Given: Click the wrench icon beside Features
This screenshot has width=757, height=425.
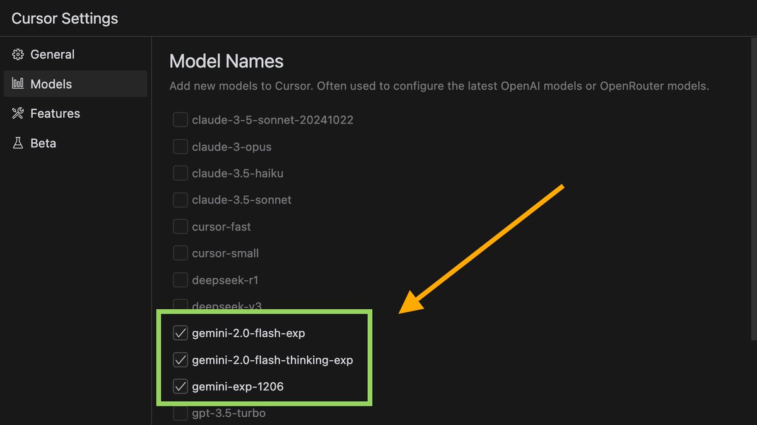Looking at the screenshot, I should pyautogui.click(x=18, y=113).
